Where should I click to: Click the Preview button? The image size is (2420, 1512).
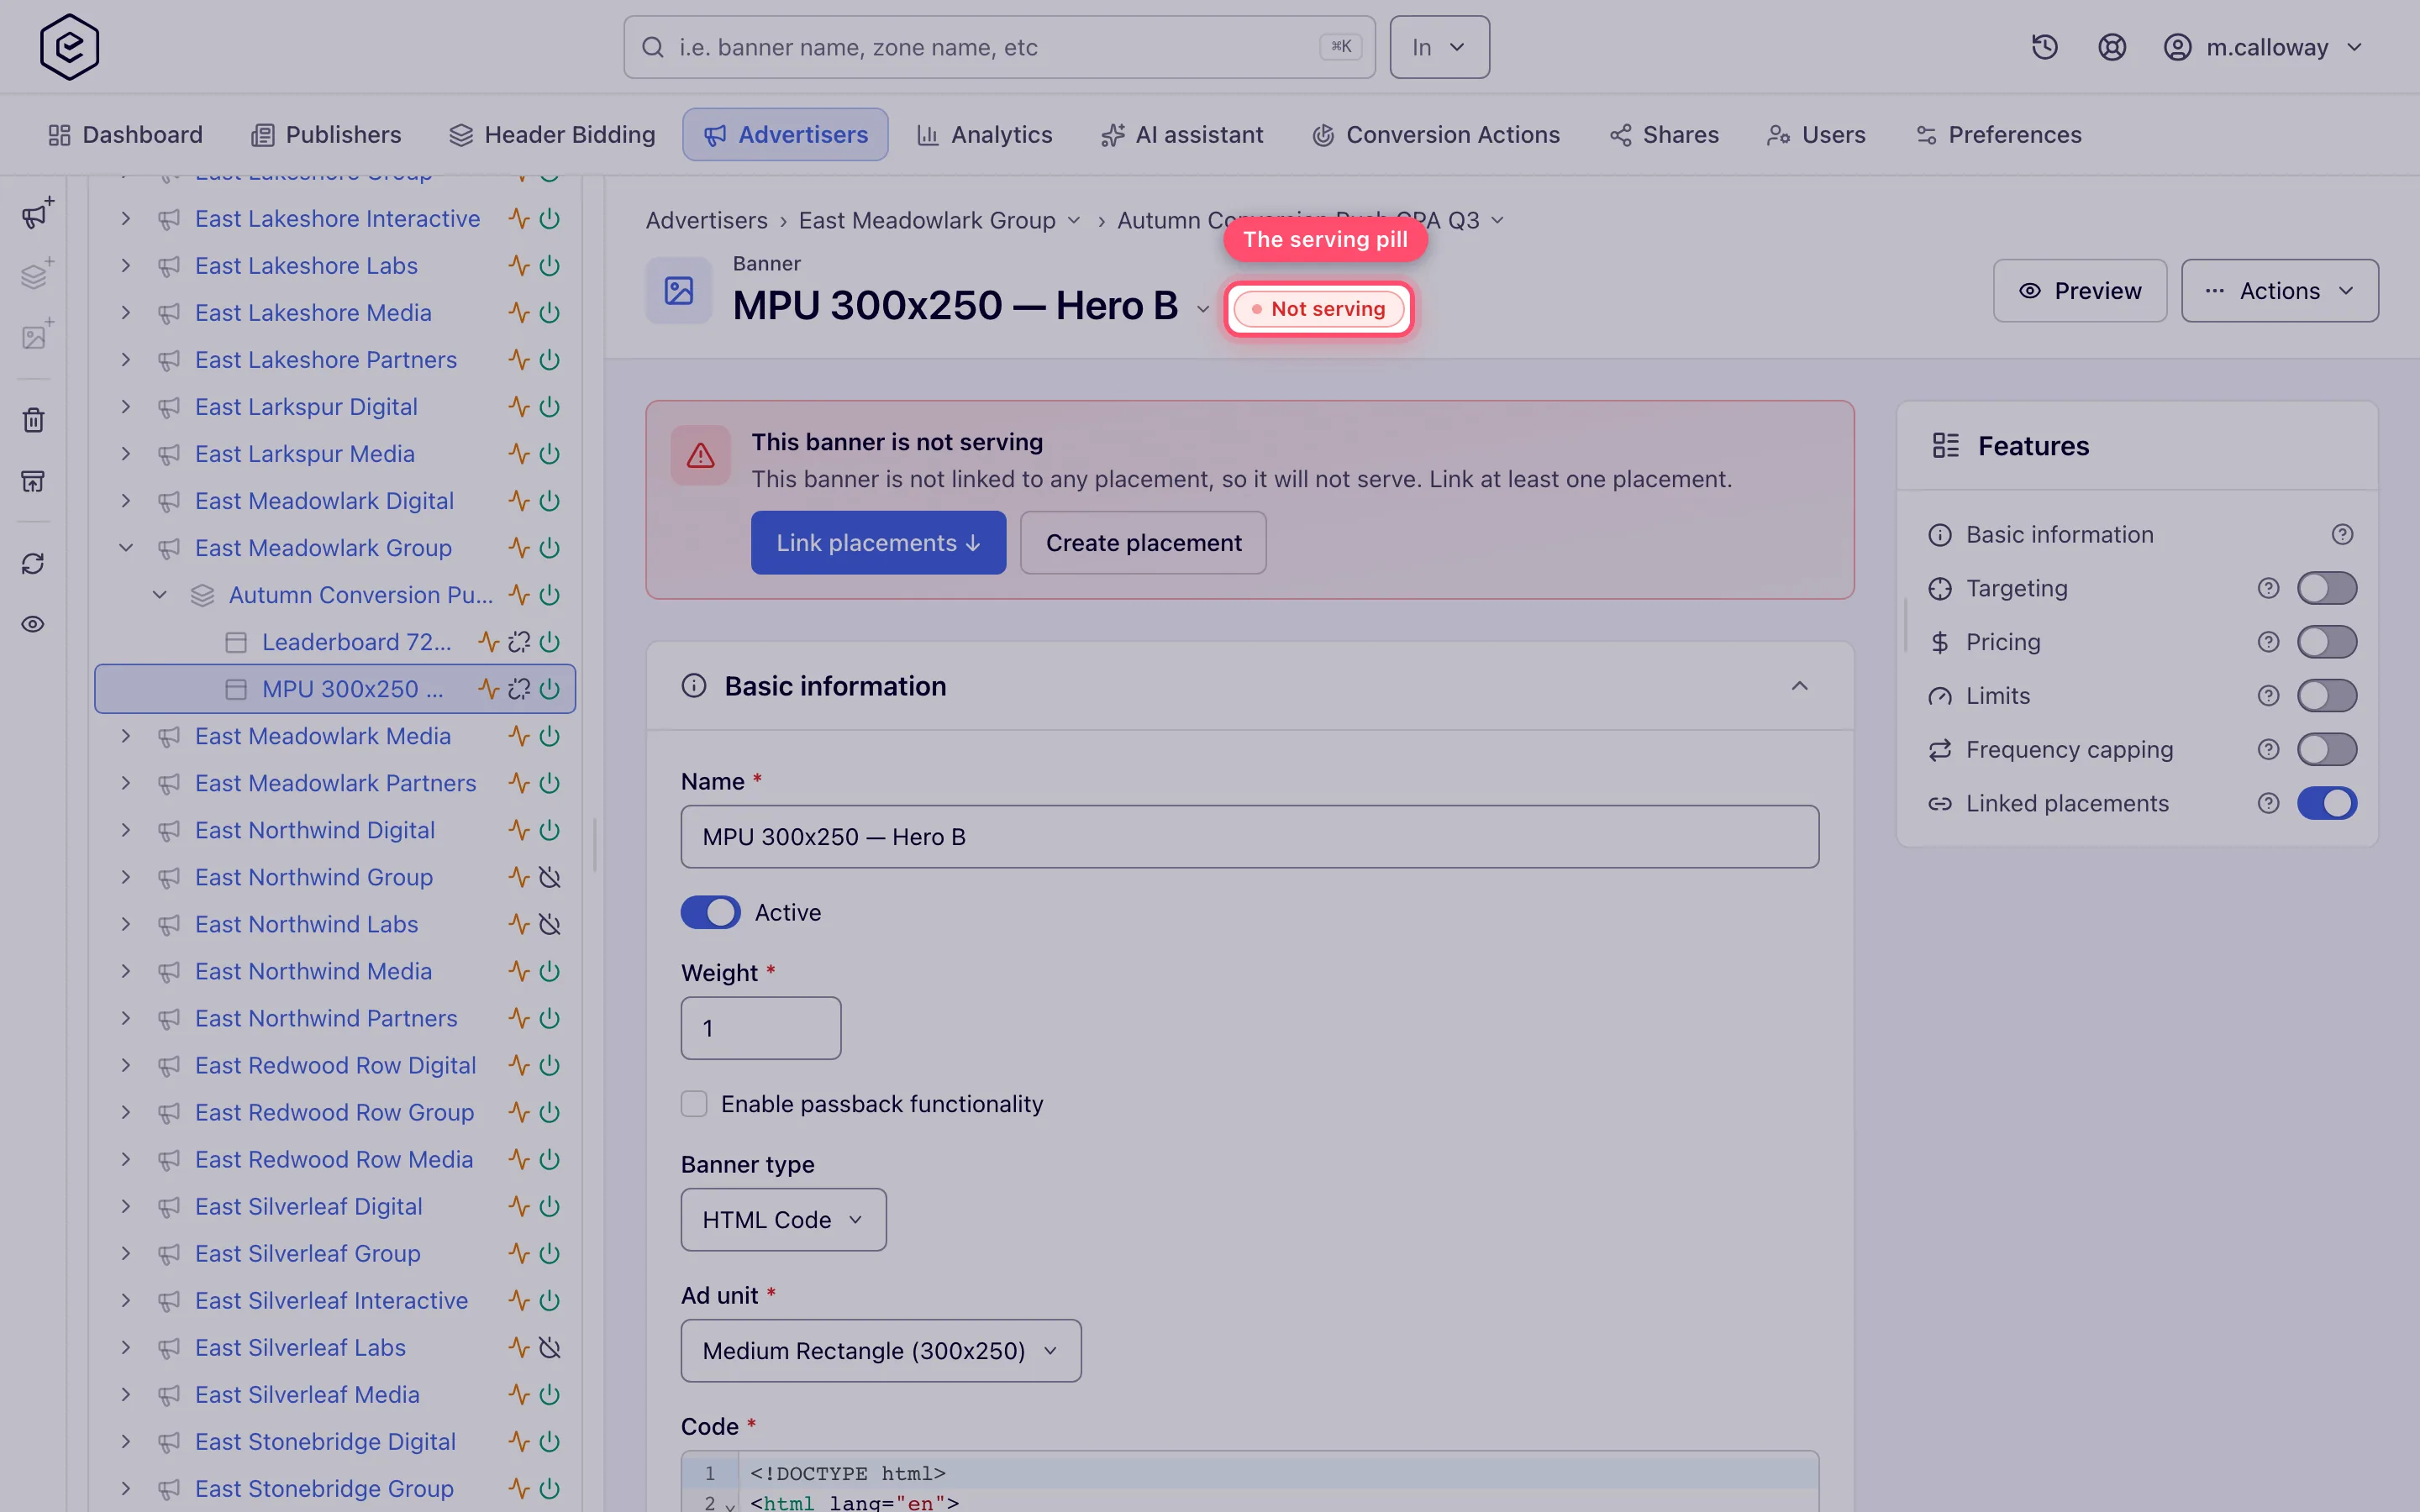2080,291
